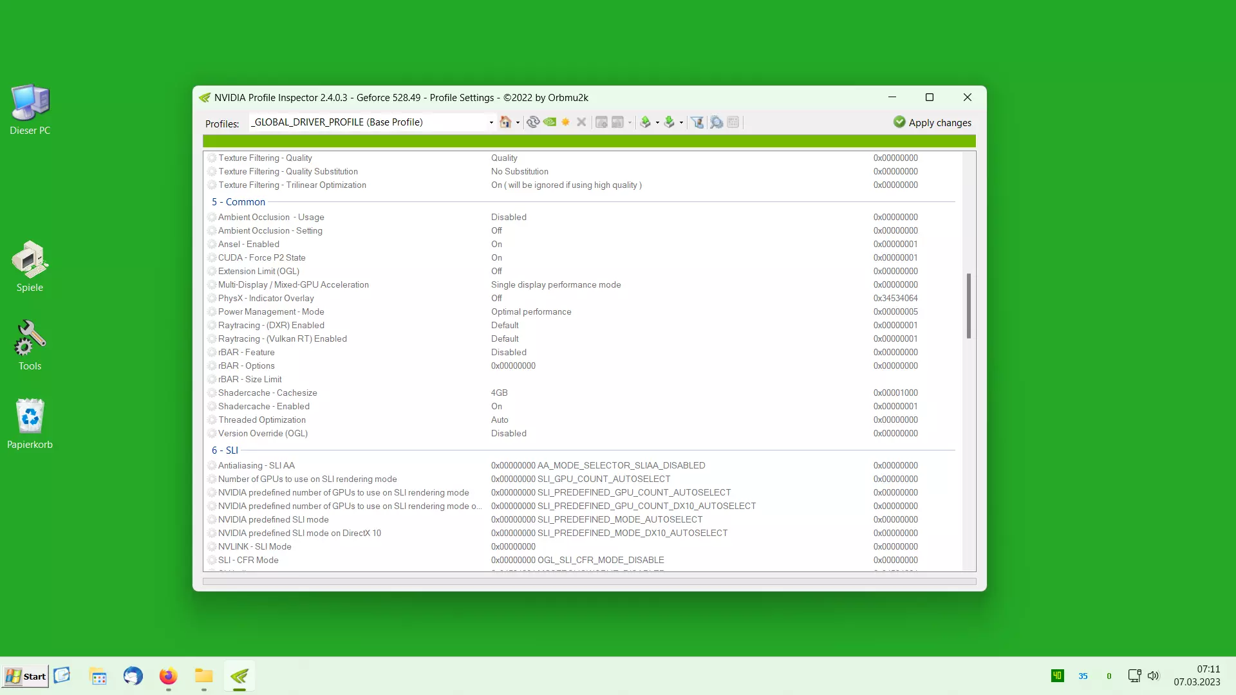Click scan for modified profiles magnifier icon
Image resolution: width=1236 pixels, height=695 pixels.
(x=716, y=122)
